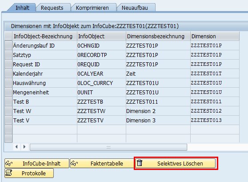Mark the Test W row selector
The width and height of the screenshot is (248, 182).
coord(8,111)
